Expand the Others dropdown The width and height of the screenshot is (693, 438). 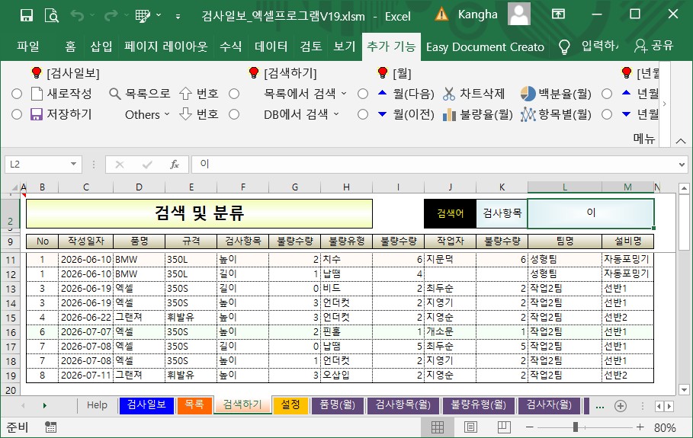point(147,115)
